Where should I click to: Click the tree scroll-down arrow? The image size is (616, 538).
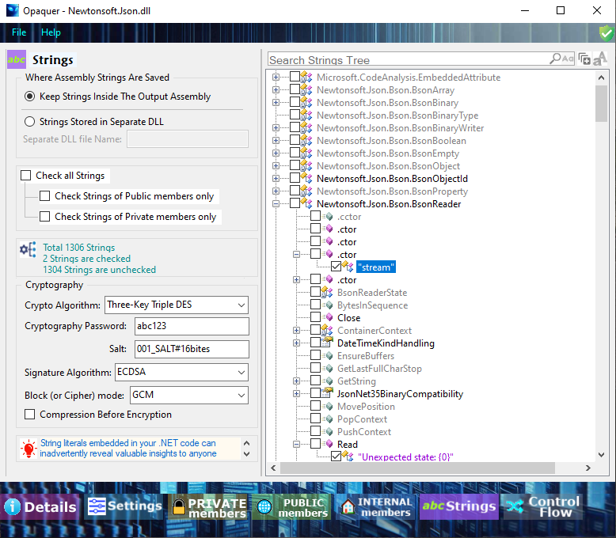click(x=601, y=455)
